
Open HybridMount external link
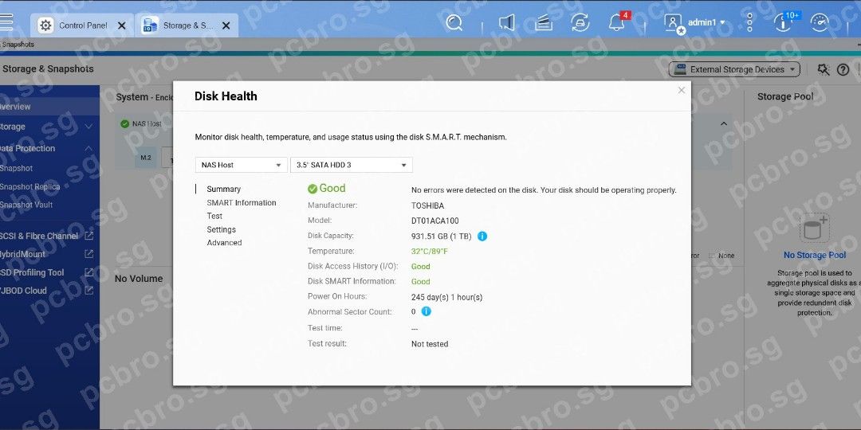(88, 254)
